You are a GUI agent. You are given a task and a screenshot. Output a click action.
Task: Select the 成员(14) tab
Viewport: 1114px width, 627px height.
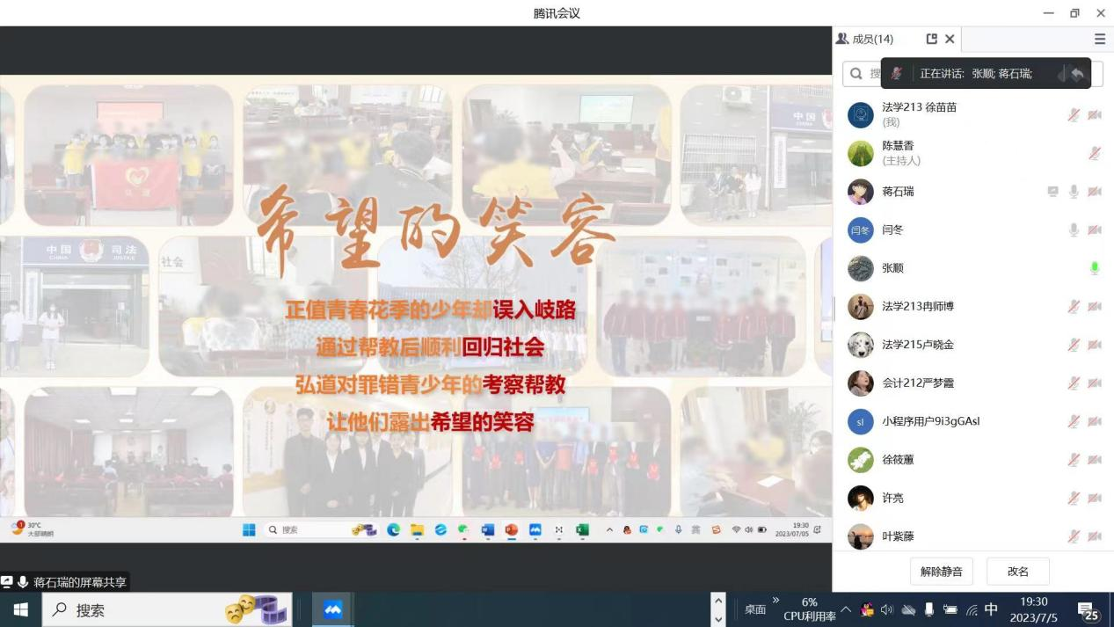864,39
